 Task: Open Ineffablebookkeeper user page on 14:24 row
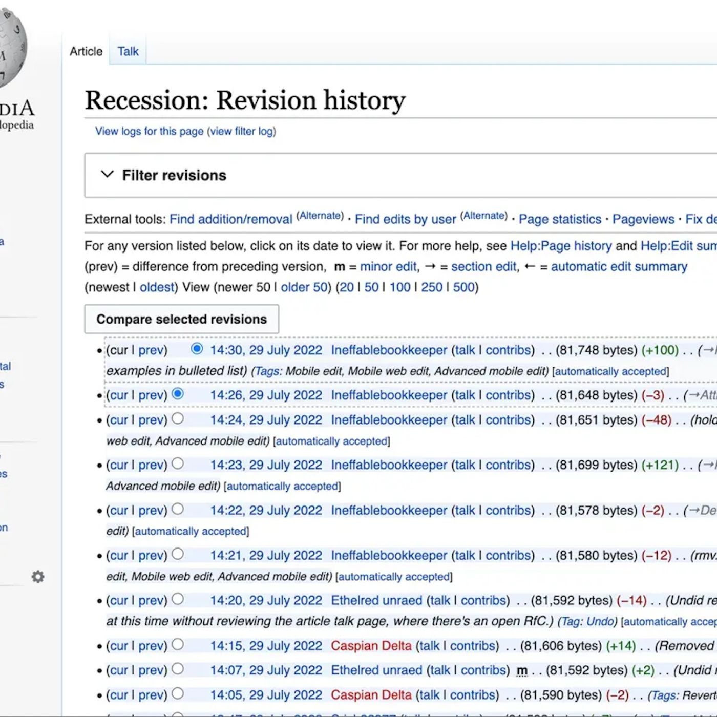pos(389,419)
